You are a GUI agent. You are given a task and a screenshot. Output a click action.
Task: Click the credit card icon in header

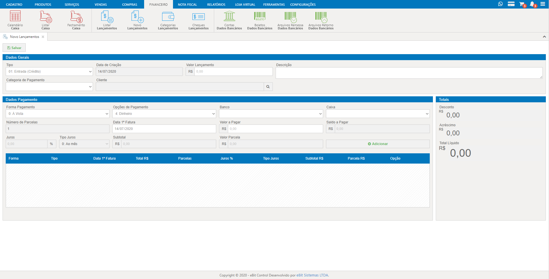click(x=511, y=4)
